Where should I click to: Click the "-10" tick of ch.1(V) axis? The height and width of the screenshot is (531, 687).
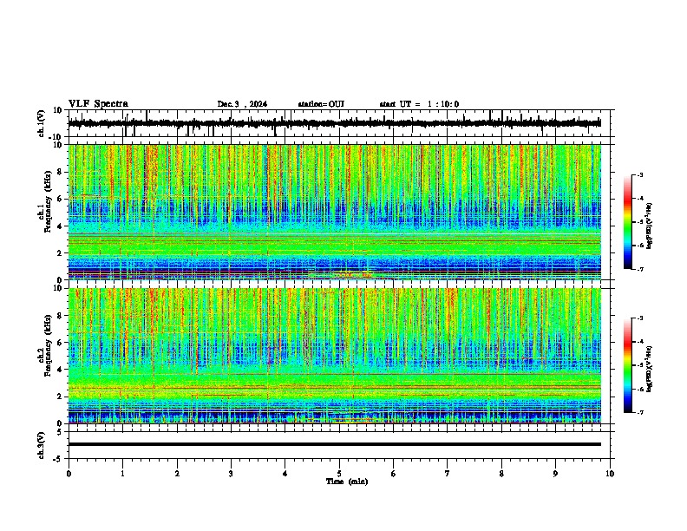[56, 137]
